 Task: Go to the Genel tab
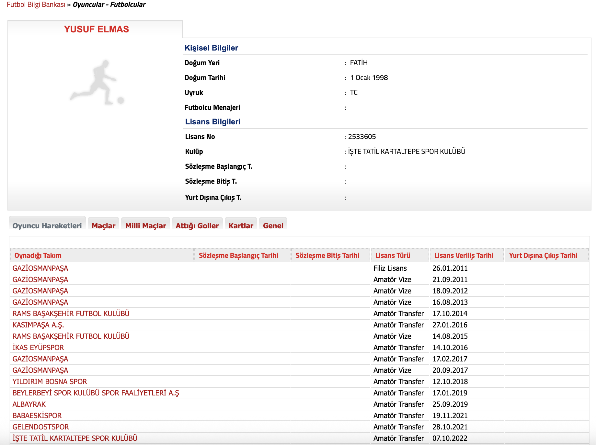pos(273,226)
